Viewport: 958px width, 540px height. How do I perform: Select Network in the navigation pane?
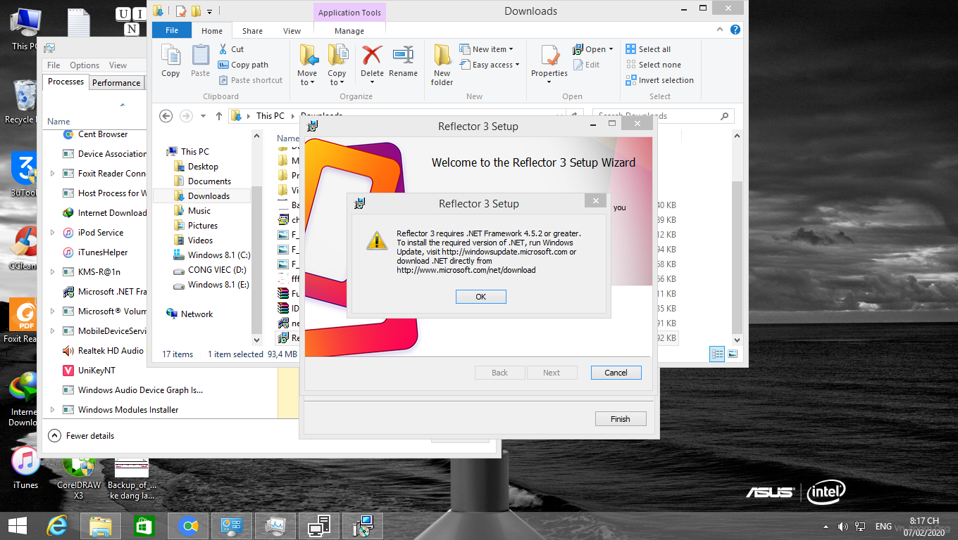(197, 314)
